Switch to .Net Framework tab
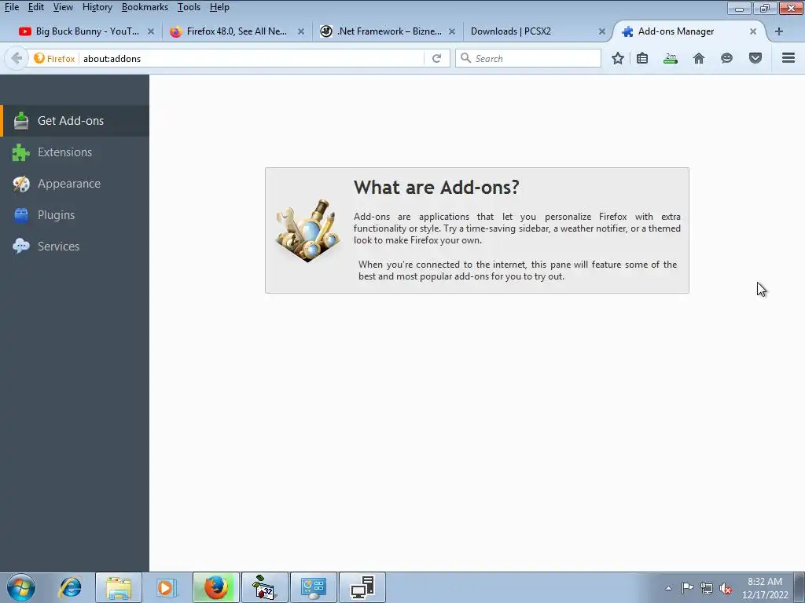The image size is (805, 603). [385, 31]
